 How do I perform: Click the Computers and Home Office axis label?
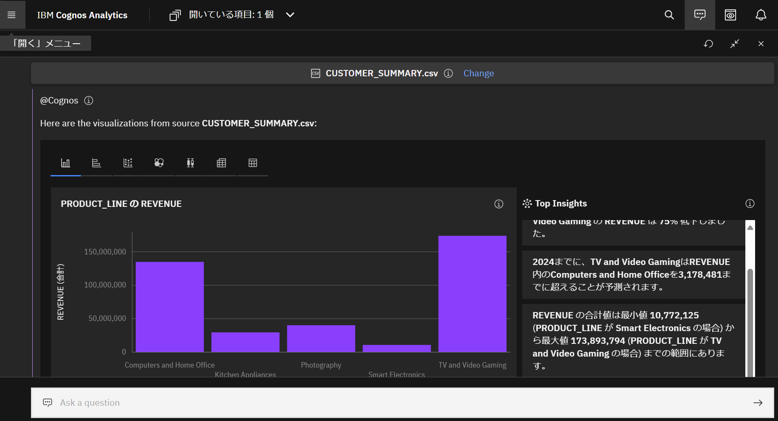(x=170, y=365)
